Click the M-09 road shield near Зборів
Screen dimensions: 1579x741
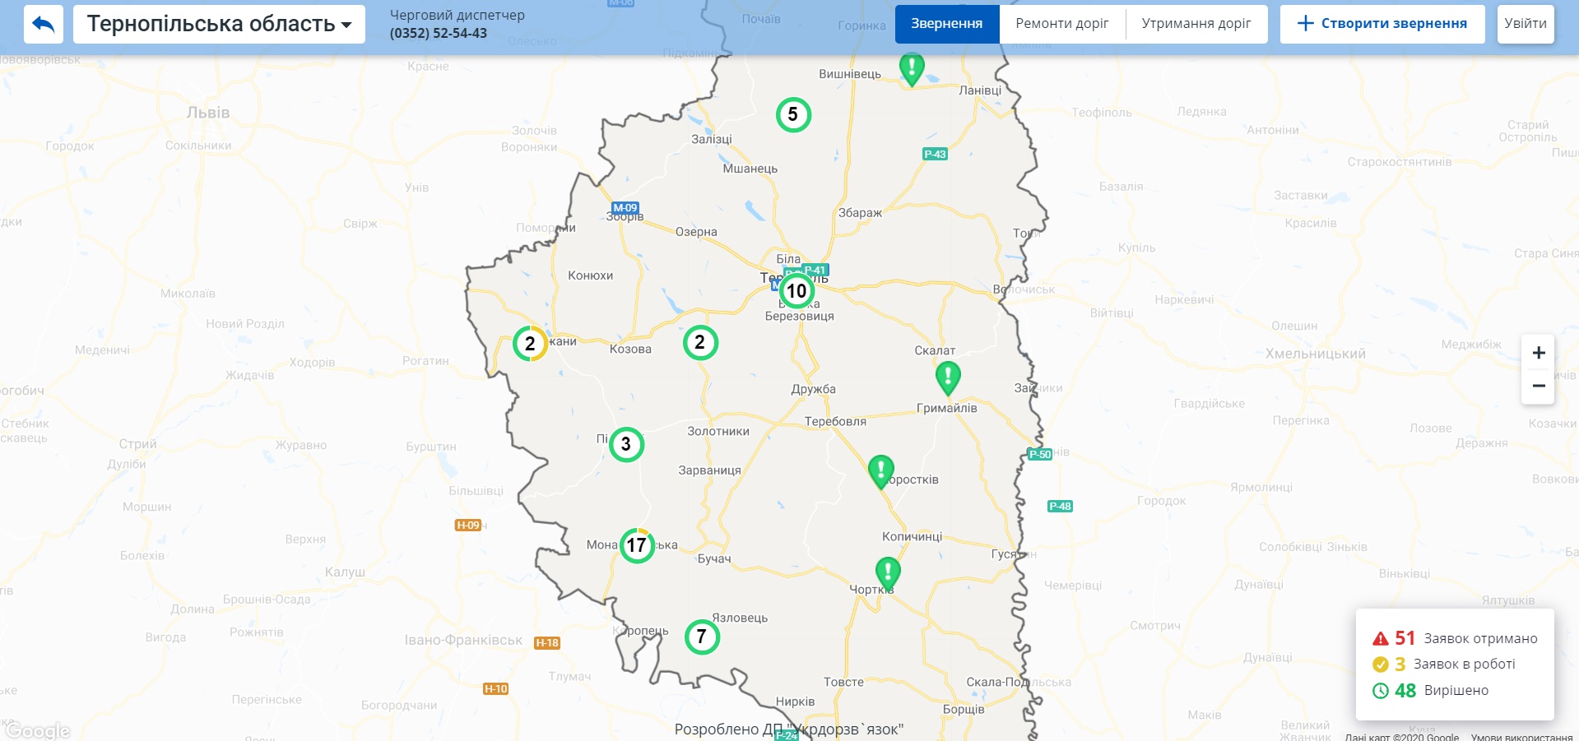click(625, 208)
